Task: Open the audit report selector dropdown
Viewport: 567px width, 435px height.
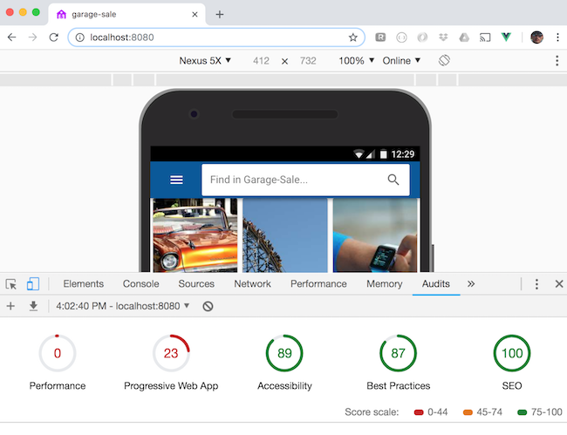Action: pos(123,306)
